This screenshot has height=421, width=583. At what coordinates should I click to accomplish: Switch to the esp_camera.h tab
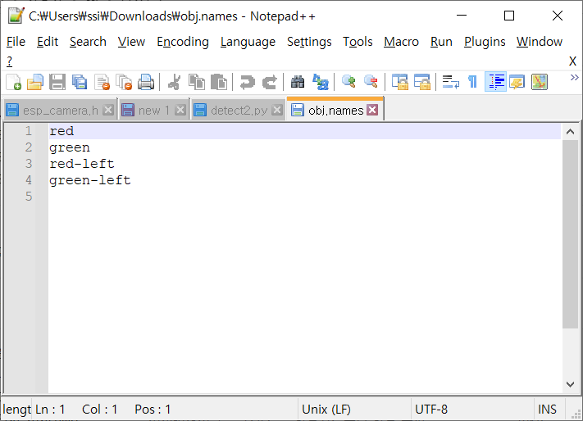[60, 111]
